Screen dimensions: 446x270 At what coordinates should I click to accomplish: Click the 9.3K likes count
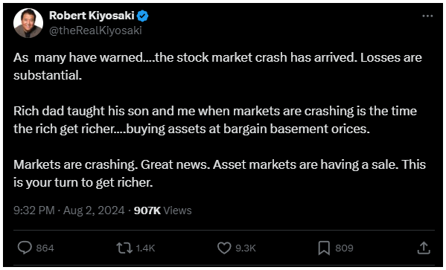point(246,248)
